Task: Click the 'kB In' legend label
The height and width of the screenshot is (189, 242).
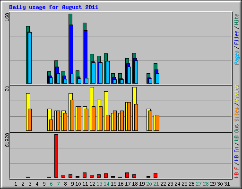Action: tap(237, 154)
